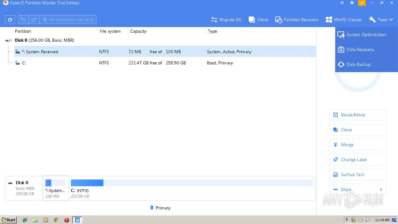Click the File system column header
398x224 pixels.
tap(110, 31)
